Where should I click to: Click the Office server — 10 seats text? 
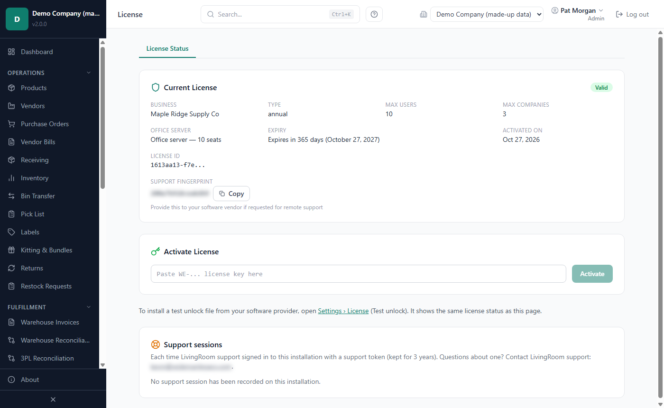point(186,139)
